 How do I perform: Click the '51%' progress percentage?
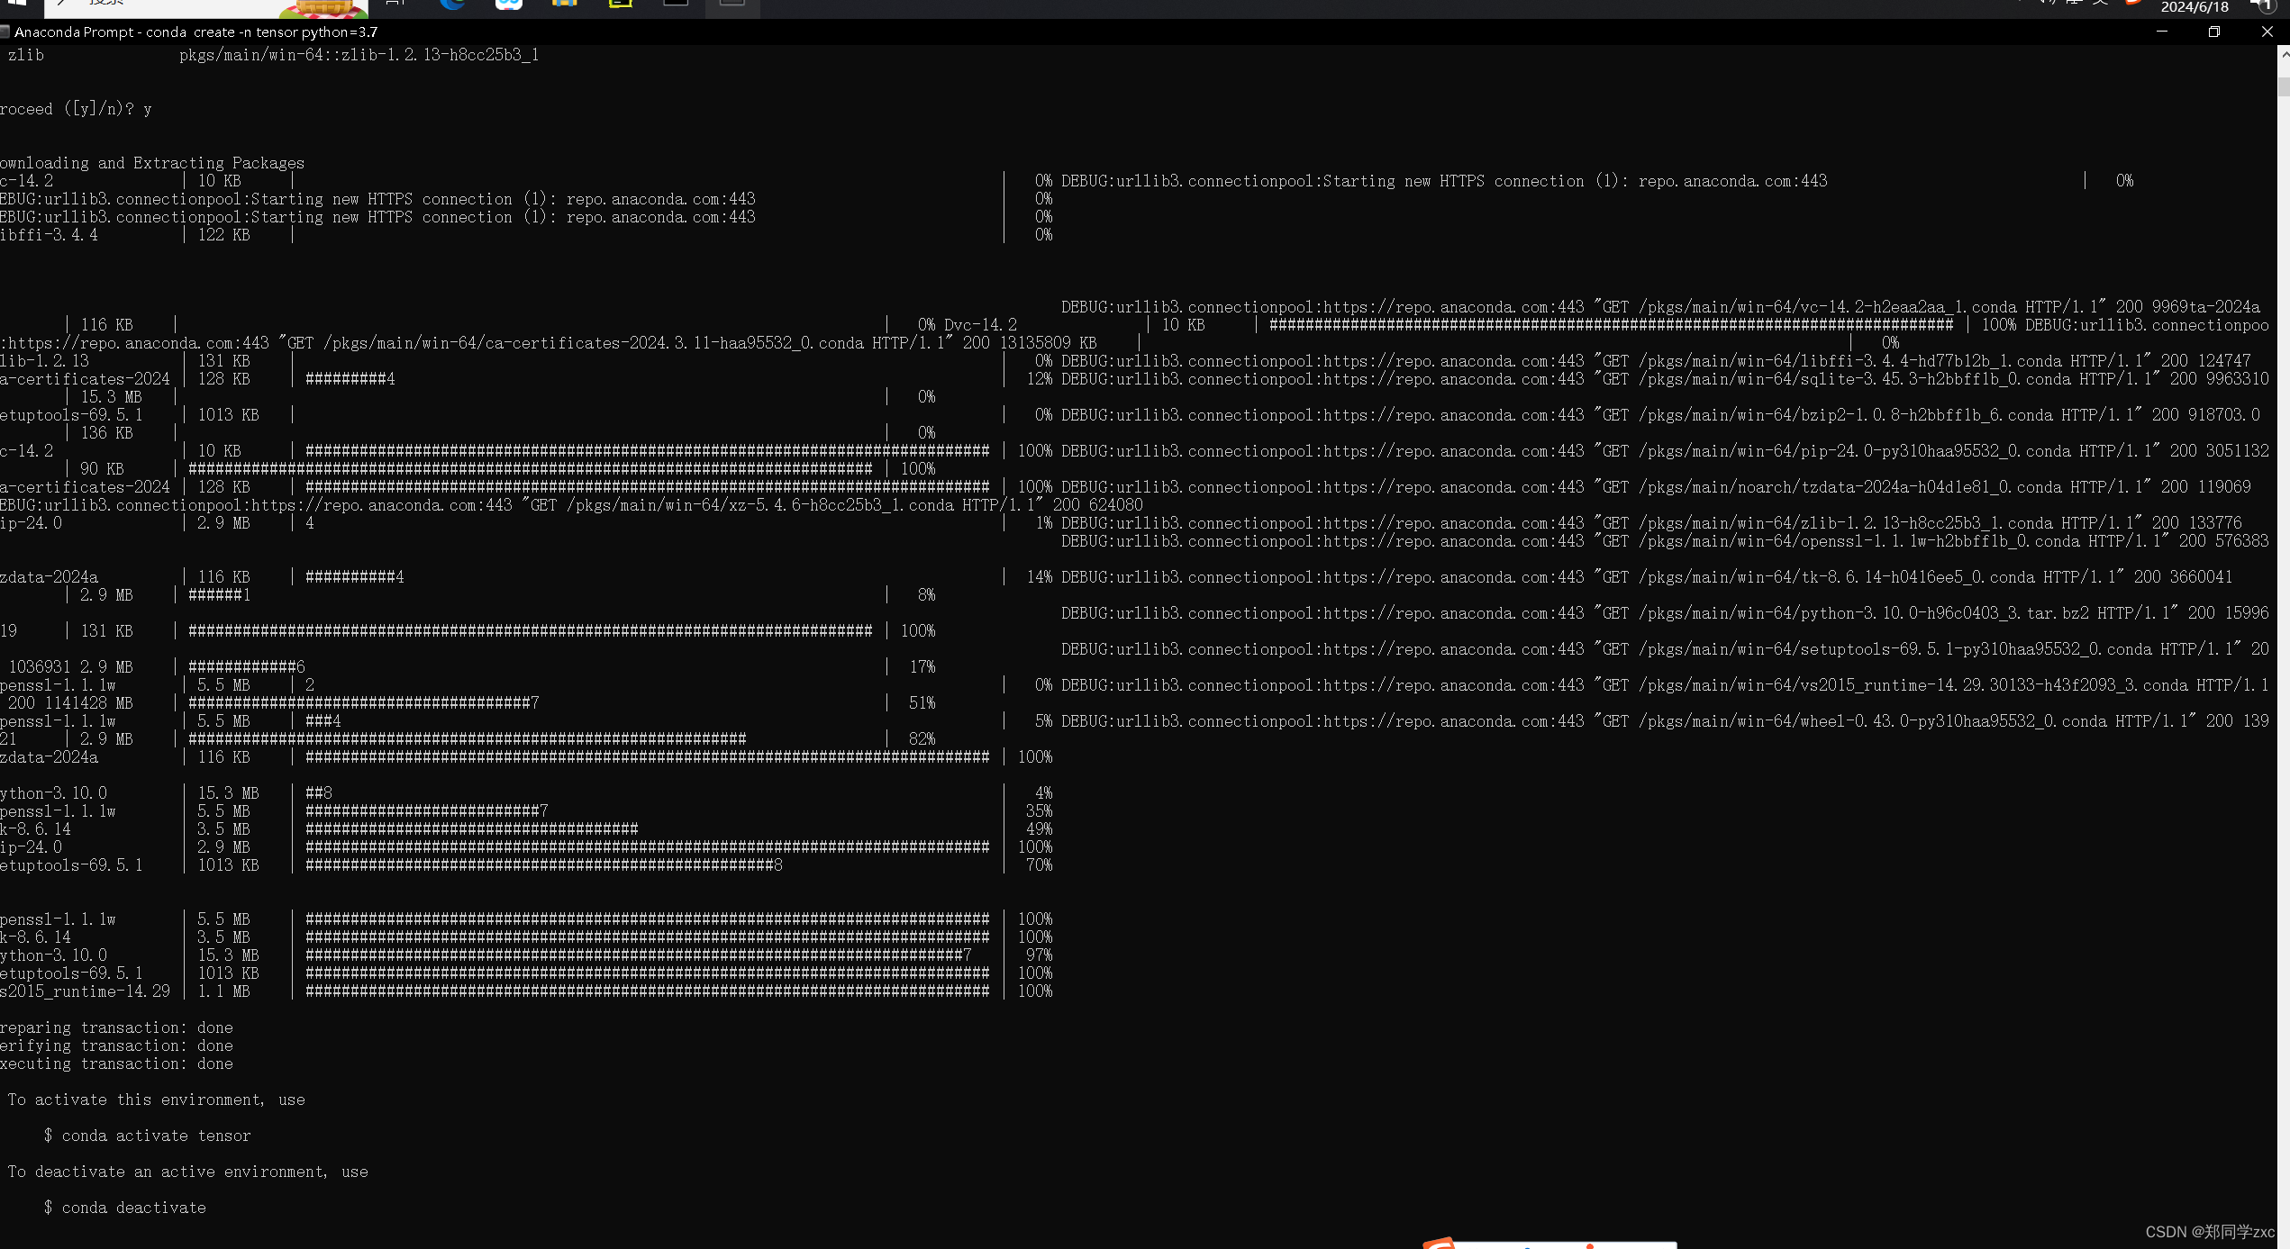922,703
